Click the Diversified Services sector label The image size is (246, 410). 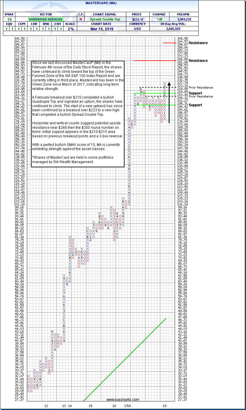[x=46, y=19]
